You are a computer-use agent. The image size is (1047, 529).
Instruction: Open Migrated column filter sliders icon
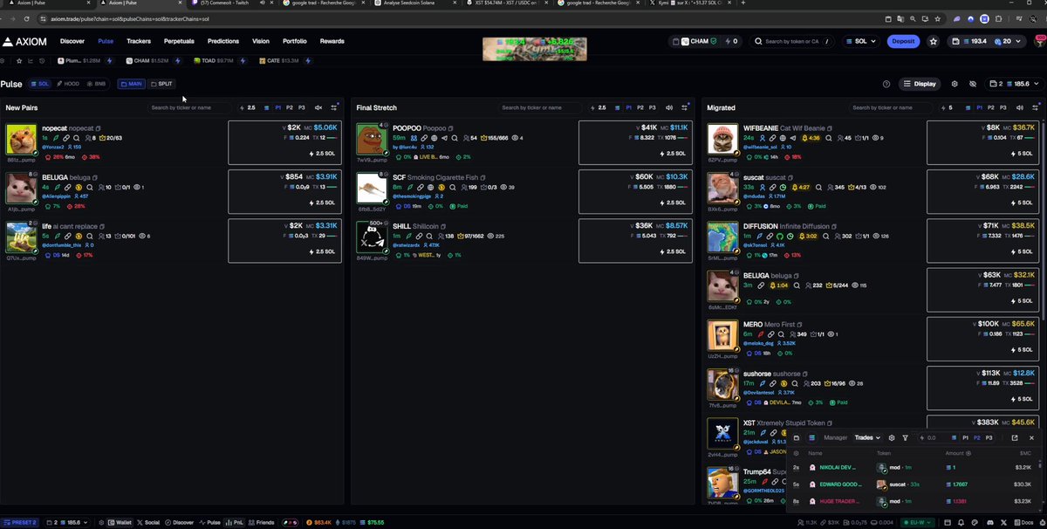[x=1036, y=107]
